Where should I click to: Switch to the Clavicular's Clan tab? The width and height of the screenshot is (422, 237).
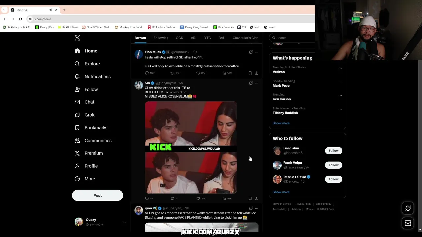(x=246, y=38)
